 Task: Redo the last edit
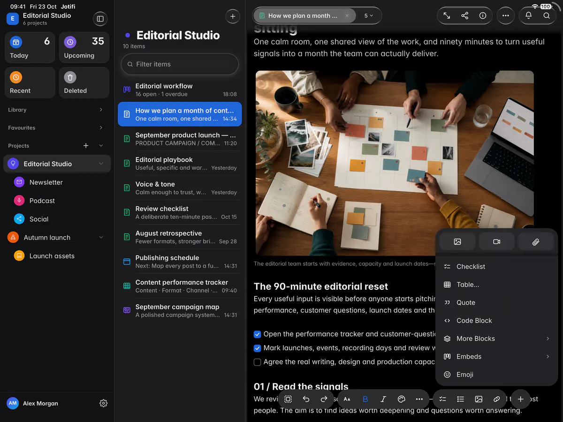(324, 399)
